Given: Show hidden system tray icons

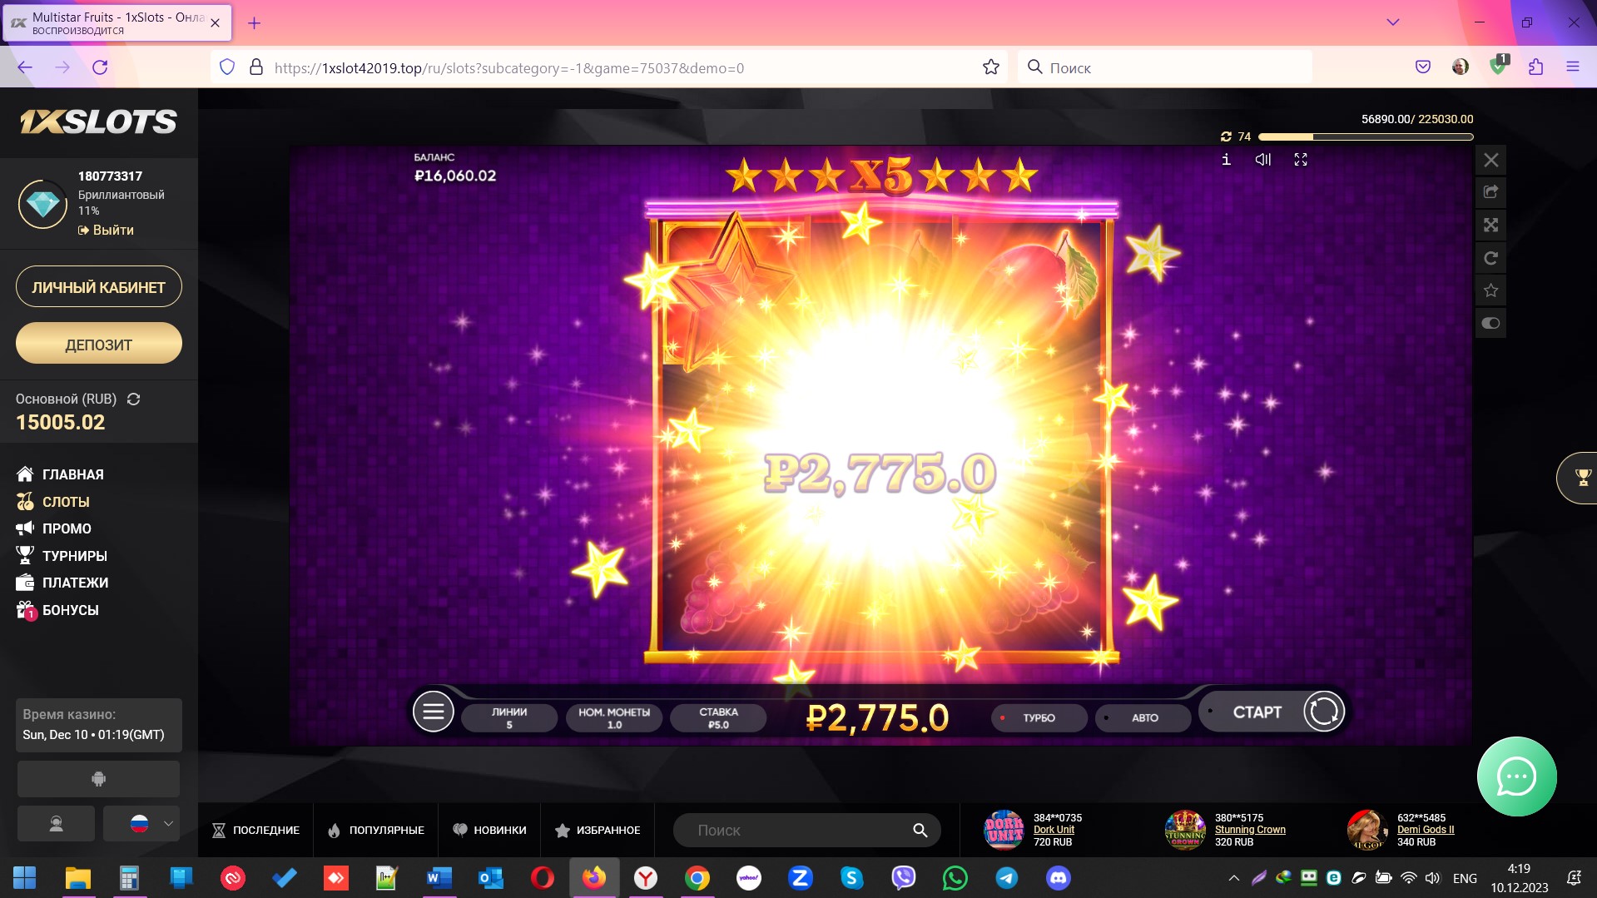Looking at the screenshot, I should [x=1233, y=878].
